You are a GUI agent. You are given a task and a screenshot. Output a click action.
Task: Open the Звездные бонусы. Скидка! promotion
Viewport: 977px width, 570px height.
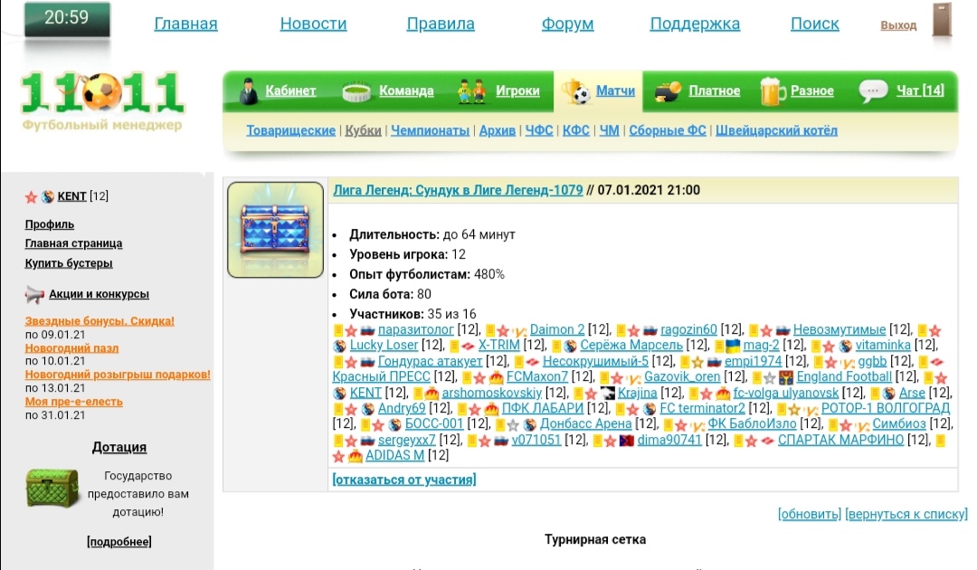pyautogui.click(x=100, y=321)
